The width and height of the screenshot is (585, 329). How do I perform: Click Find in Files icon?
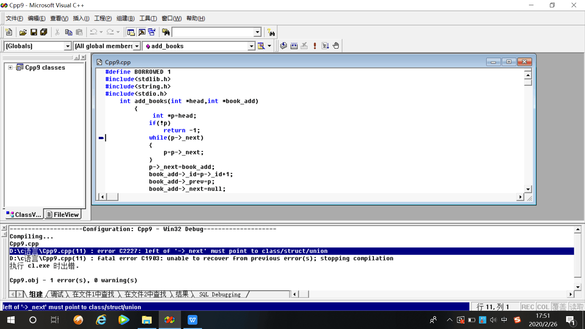tap(166, 32)
